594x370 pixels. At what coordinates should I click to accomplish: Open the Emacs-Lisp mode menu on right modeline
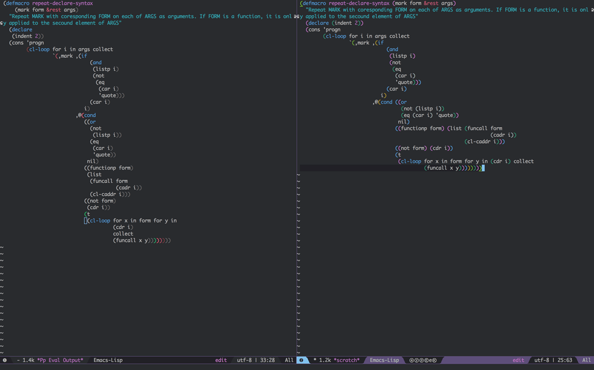[383, 360]
